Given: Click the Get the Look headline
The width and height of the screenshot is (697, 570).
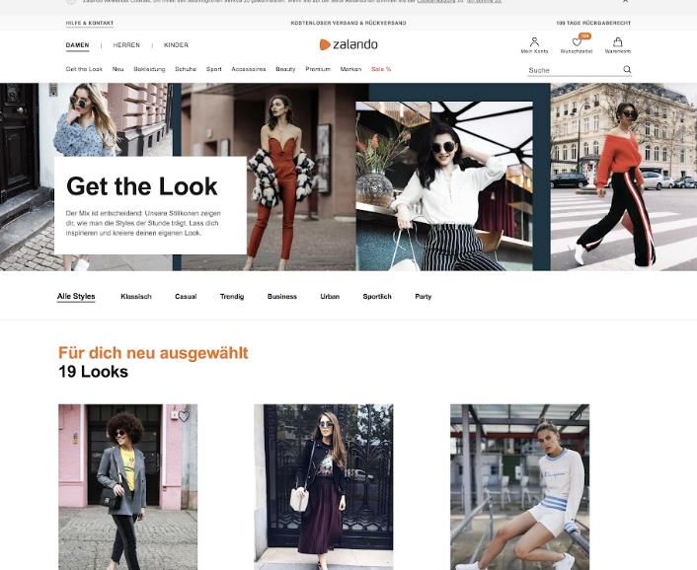Looking at the screenshot, I should coord(142,186).
